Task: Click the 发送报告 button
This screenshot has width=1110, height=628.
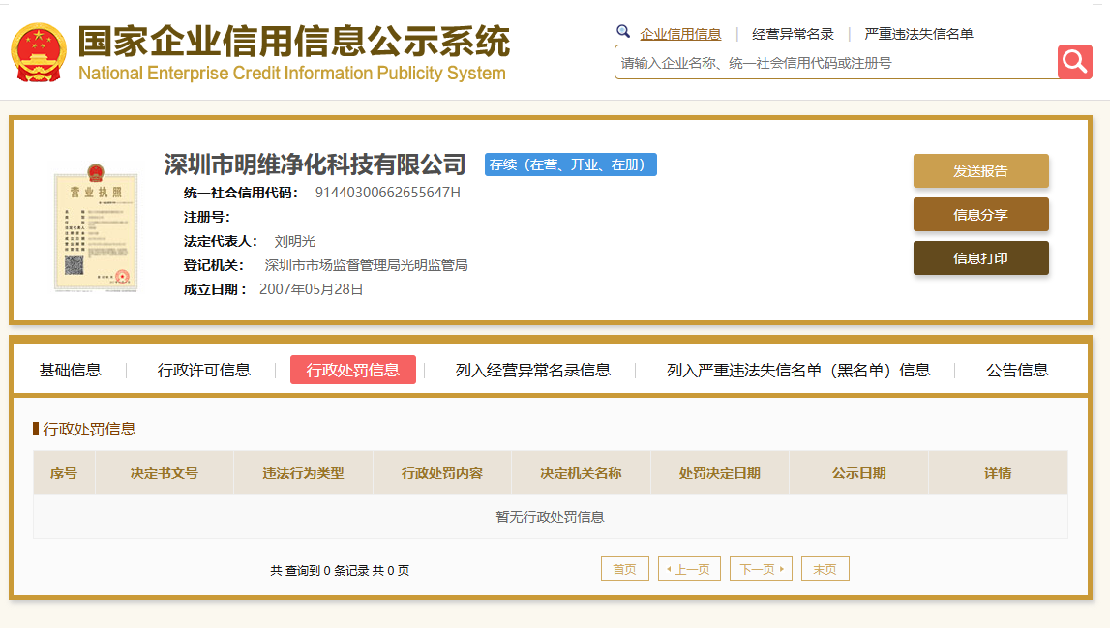Action: coord(980,170)
